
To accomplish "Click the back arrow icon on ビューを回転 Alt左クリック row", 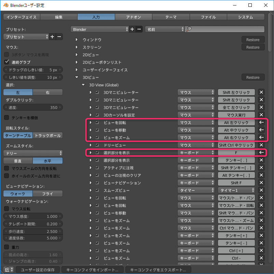I will [261, 123].
